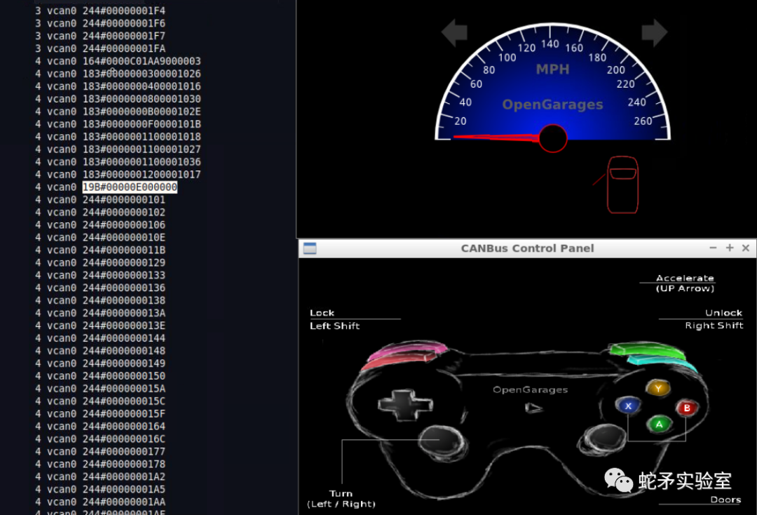Click the Accelerate (UP Arrow) label
The width and height of the screenshot is (757, 515).
tap(685, 283)
